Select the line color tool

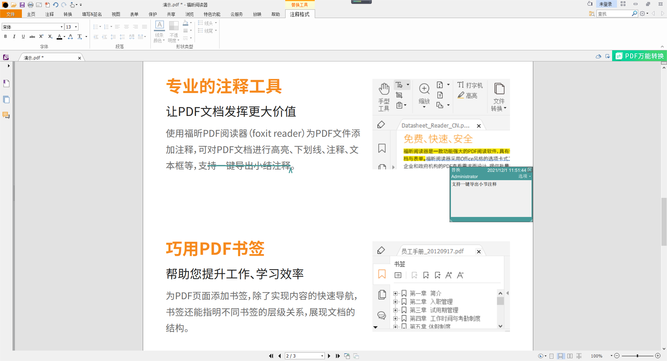coord(159,31)
